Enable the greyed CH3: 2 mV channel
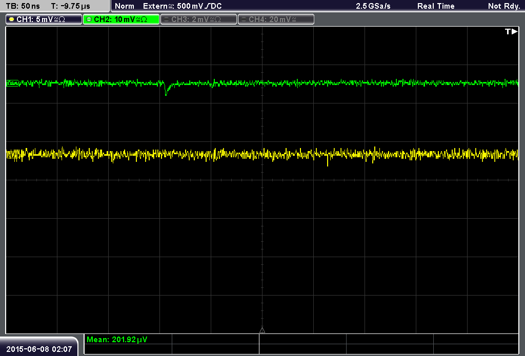 (198, 19)
